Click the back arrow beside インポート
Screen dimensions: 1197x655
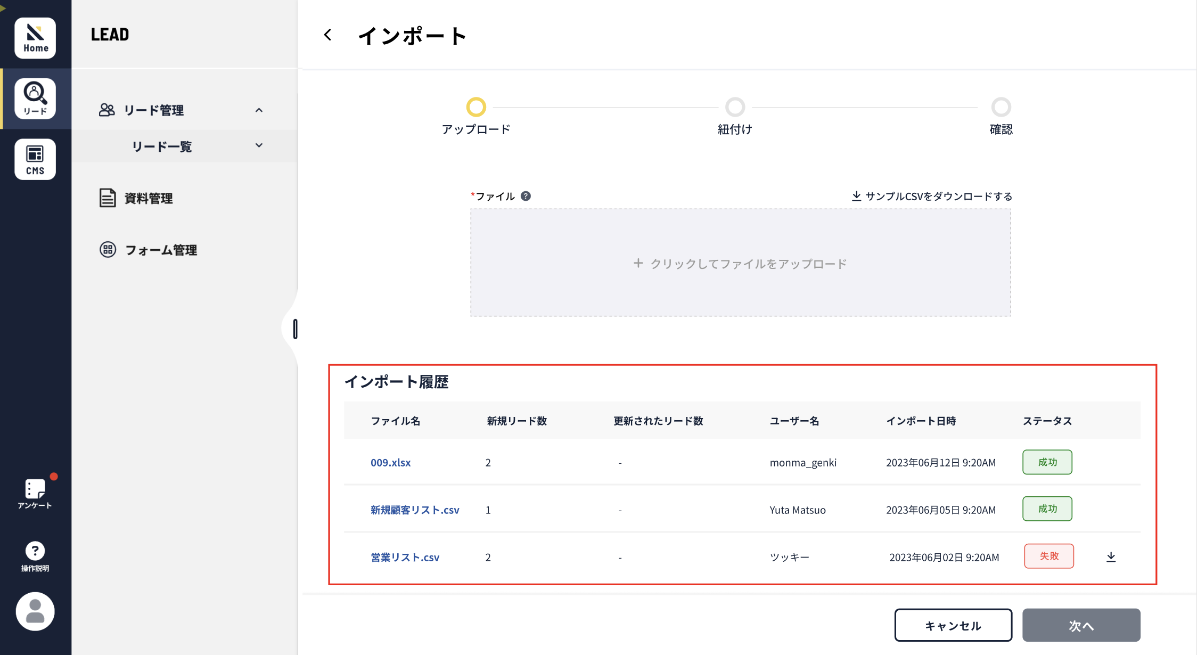[x=327, y=35]
